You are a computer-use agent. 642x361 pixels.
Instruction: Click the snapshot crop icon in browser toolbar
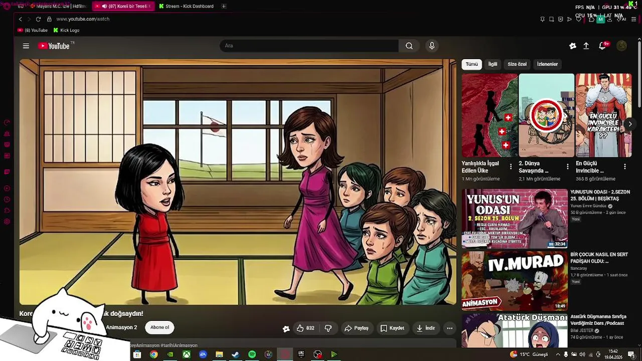(x=551, y=19)
